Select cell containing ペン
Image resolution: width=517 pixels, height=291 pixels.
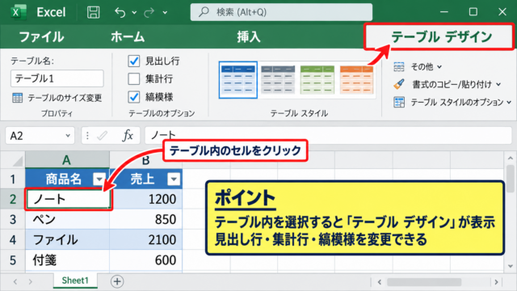click(68, 219)
